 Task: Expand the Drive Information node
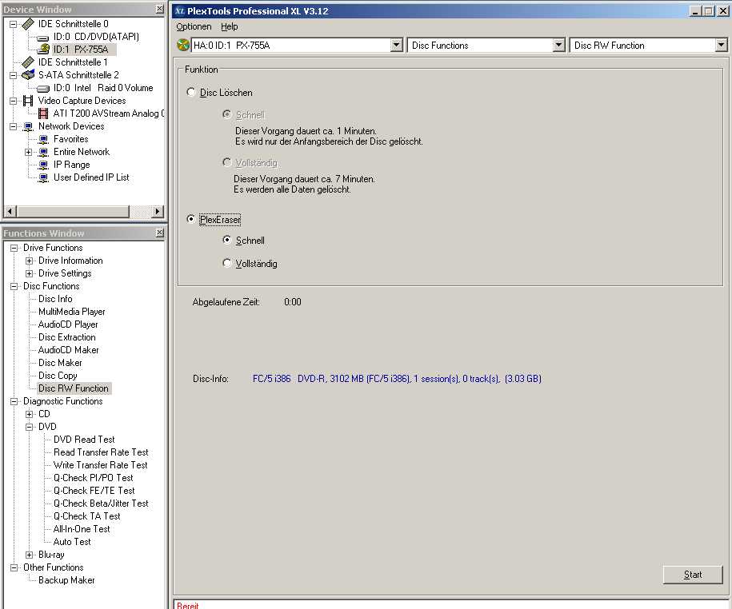(29, 261)
